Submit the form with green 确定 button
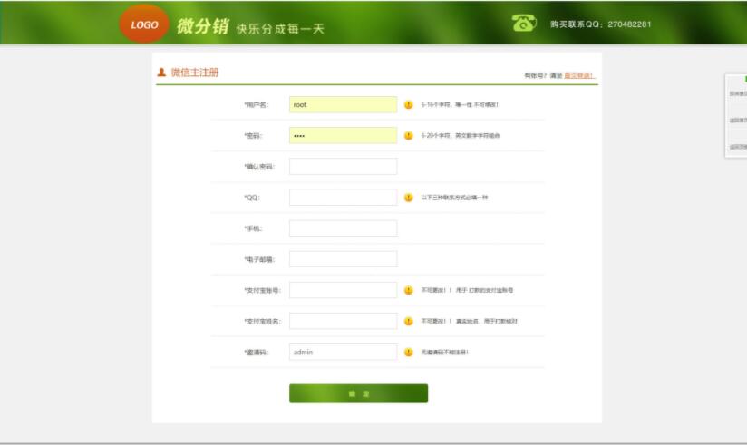 [358, 393]
